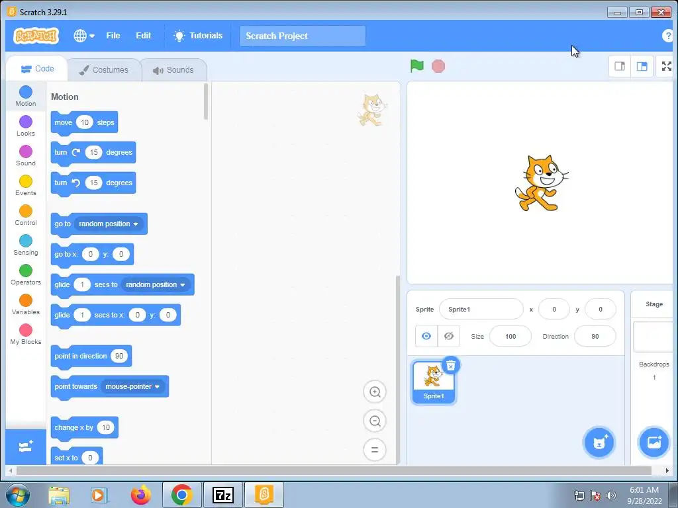Viewport: 678px width, 508px height.
Task: Select the Events block category
Action: tap(26, 185)
